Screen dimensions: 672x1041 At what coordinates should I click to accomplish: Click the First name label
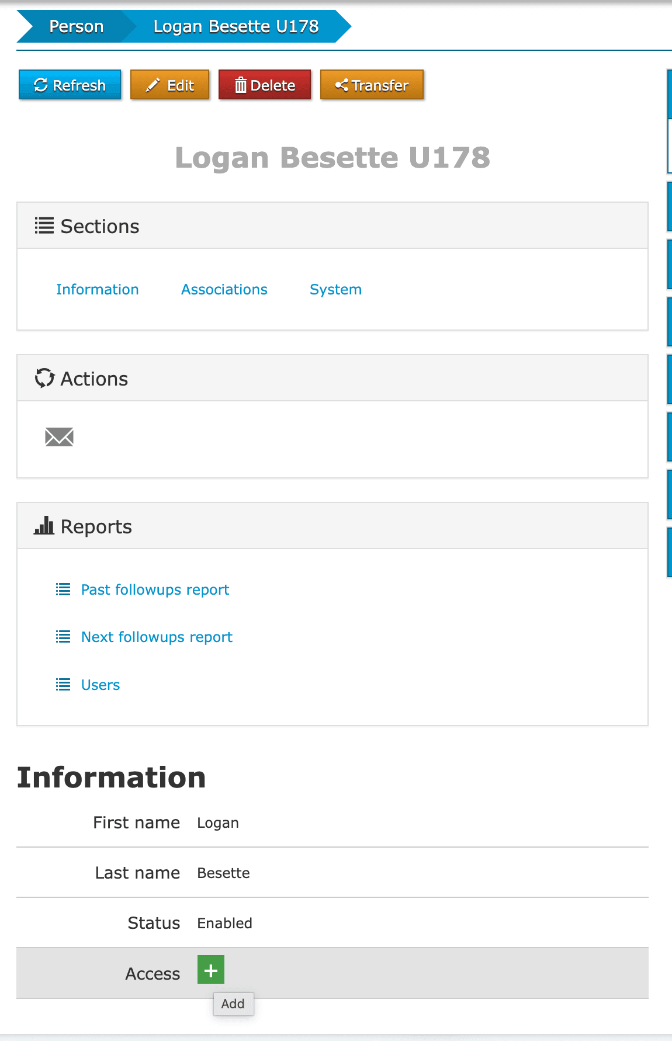137,823
